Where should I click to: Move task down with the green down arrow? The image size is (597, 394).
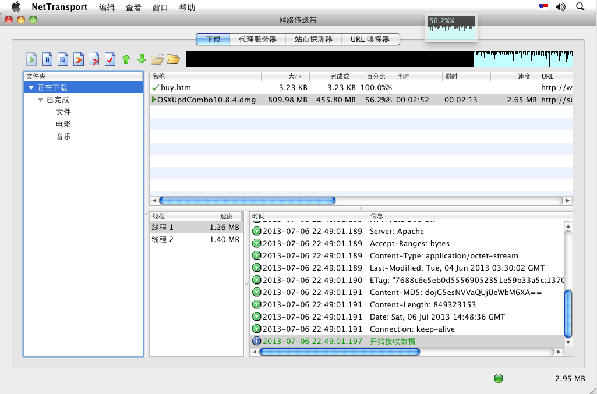click(142, 59)
